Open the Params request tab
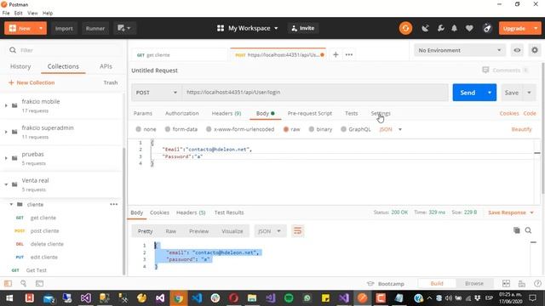 point(143,113)
